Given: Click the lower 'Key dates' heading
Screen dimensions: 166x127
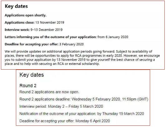Looking at the screenshot, I should 32,75.
